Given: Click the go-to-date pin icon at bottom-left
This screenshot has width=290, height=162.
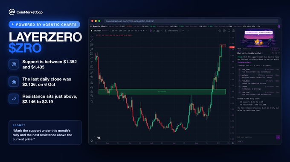Looking at the screenshot, I should tap(92, 141).
